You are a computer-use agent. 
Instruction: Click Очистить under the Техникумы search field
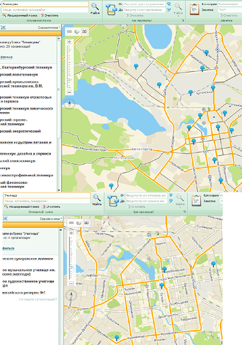[x=49, y=15]
